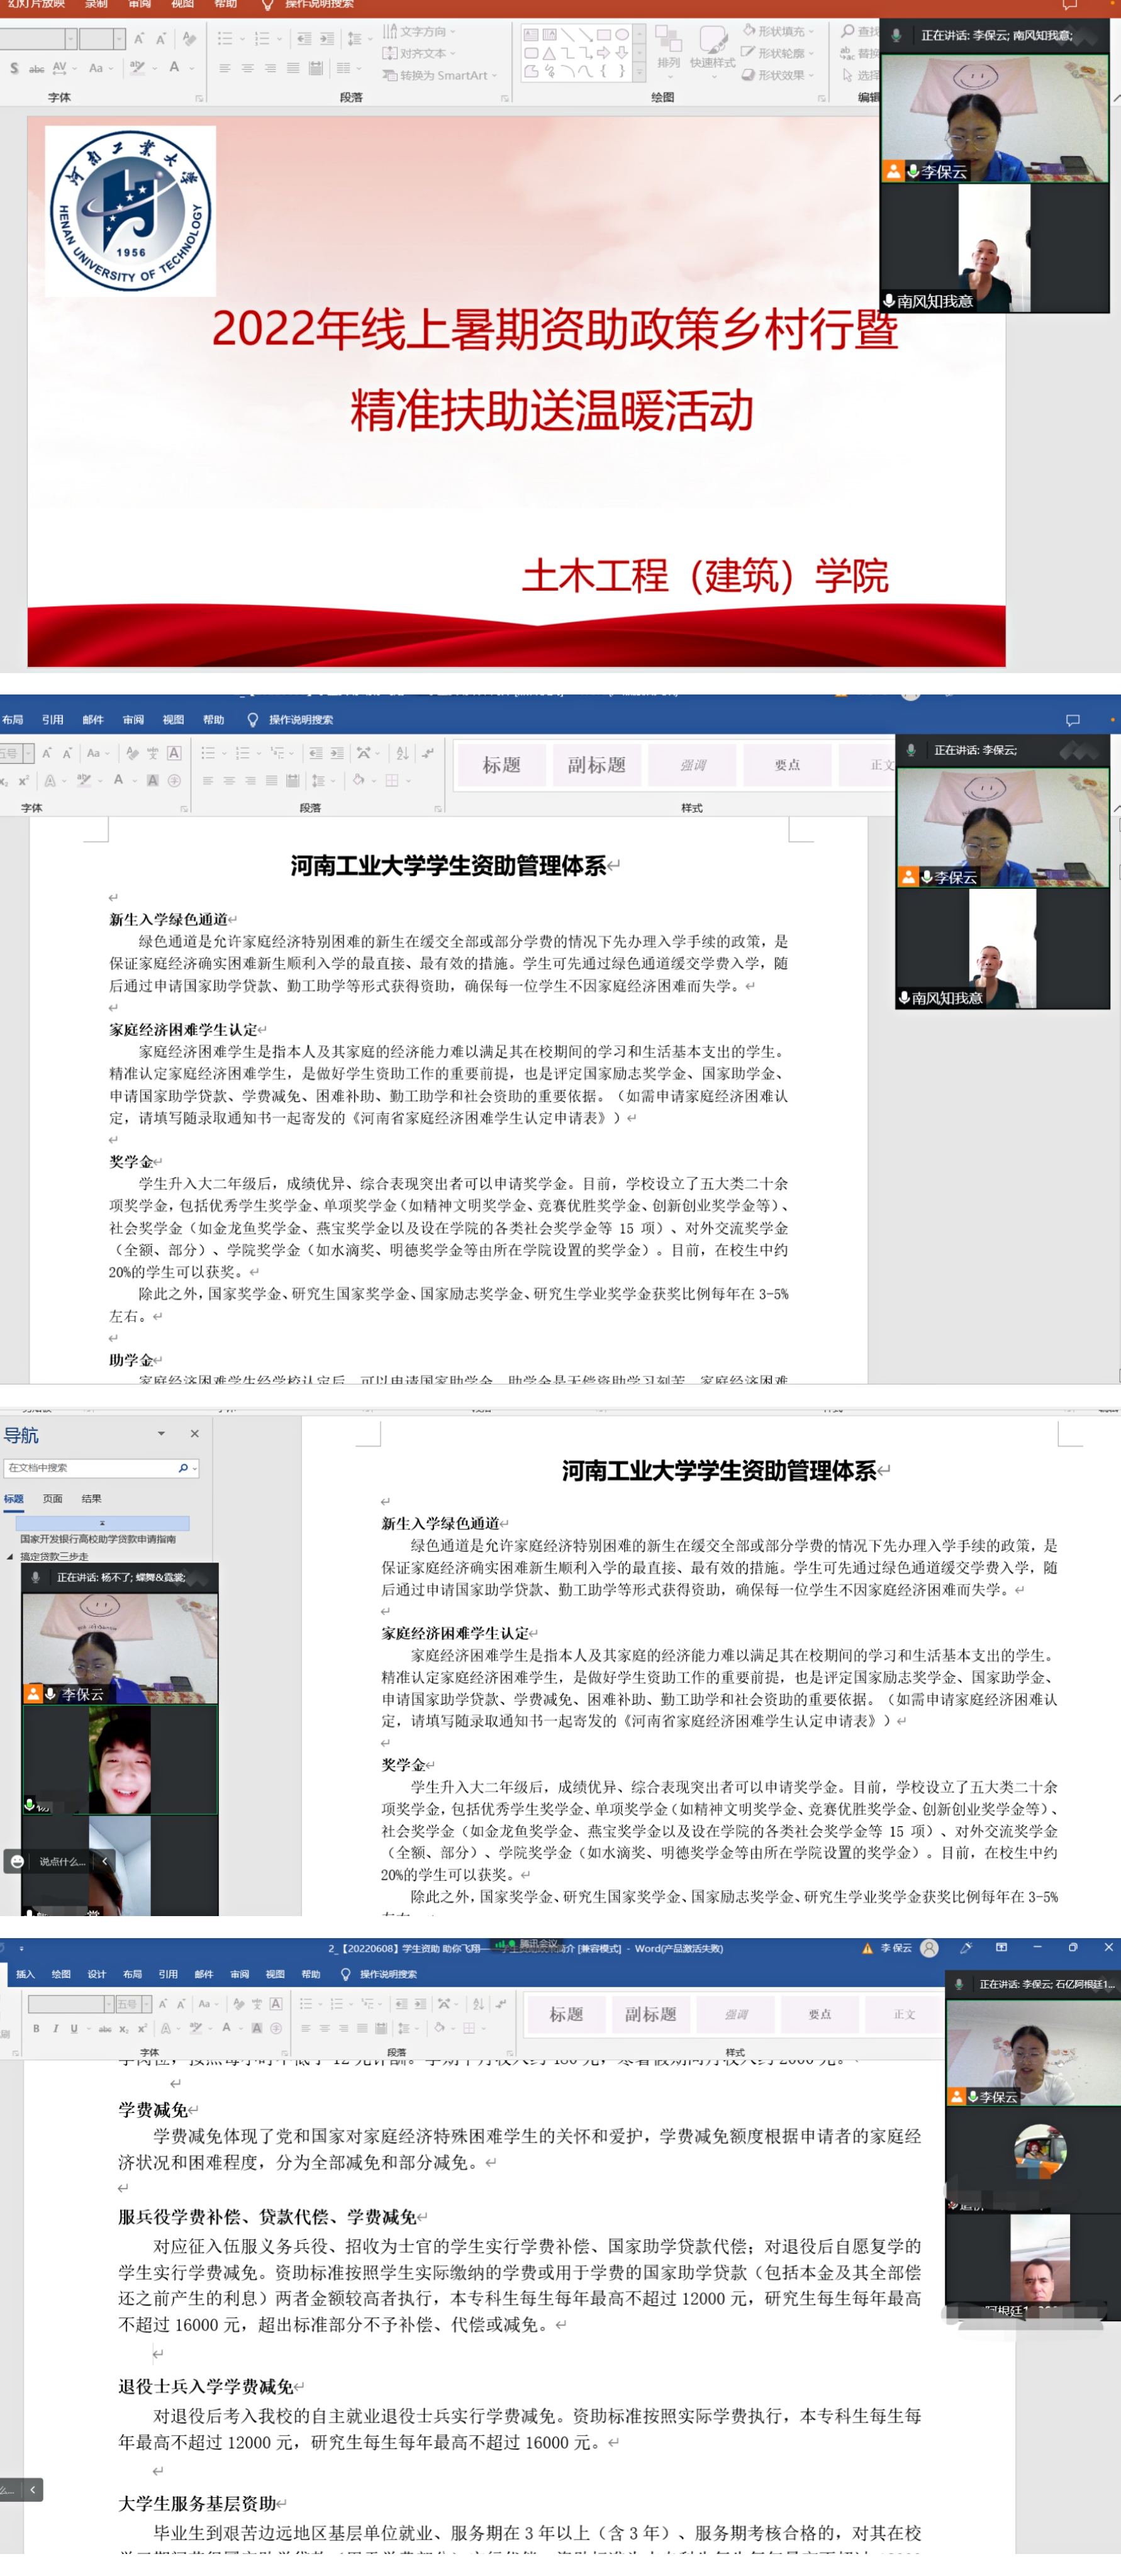Open the 导航 pane options dropdown arrow
The image size is (1121, 2576).
tap(161, 1434)
